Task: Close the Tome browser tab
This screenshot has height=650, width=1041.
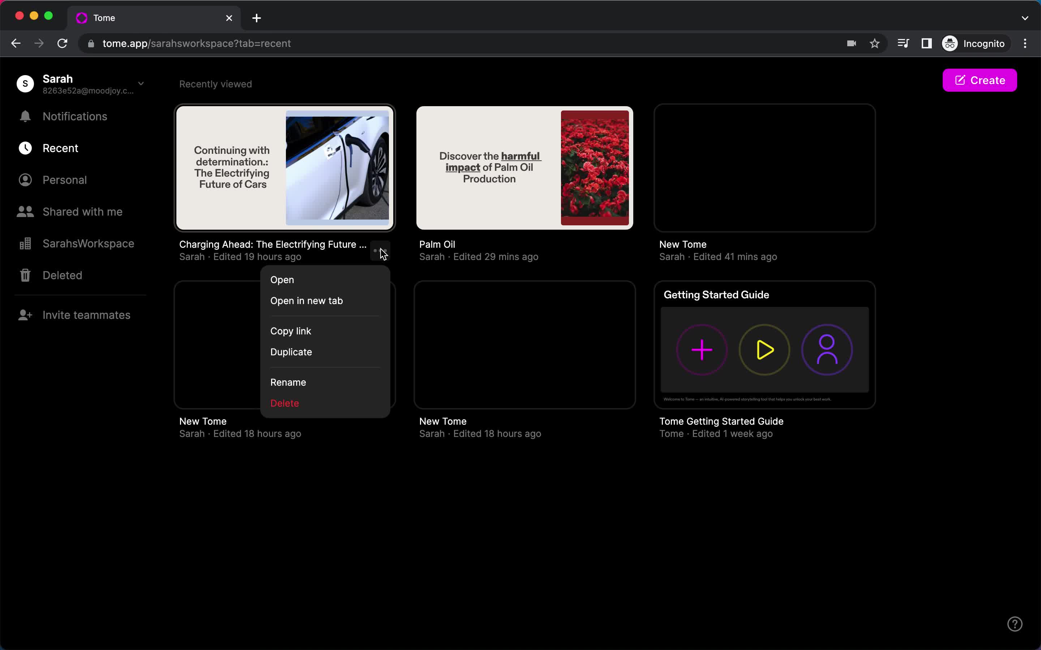Action: pyautogui.click(x=229, y=18)
